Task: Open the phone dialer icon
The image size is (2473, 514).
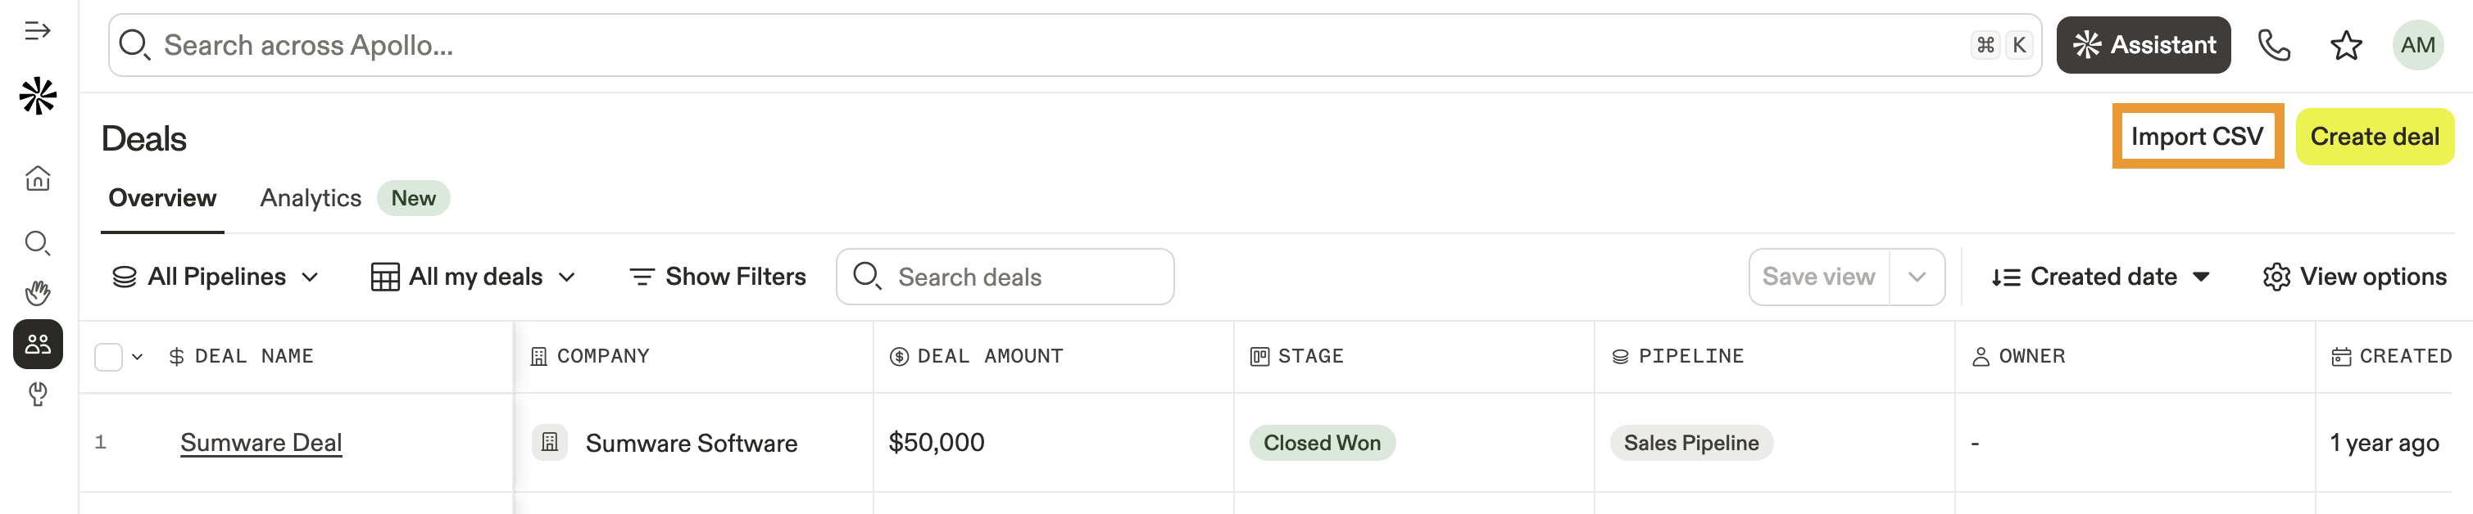Action: click(x=2273, y=45)
